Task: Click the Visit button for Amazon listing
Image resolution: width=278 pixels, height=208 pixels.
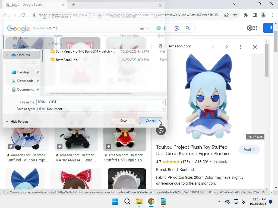Action: (249, 149)
